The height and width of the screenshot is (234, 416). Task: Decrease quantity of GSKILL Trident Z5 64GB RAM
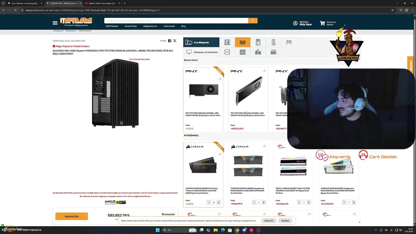[x=299, y=202]
